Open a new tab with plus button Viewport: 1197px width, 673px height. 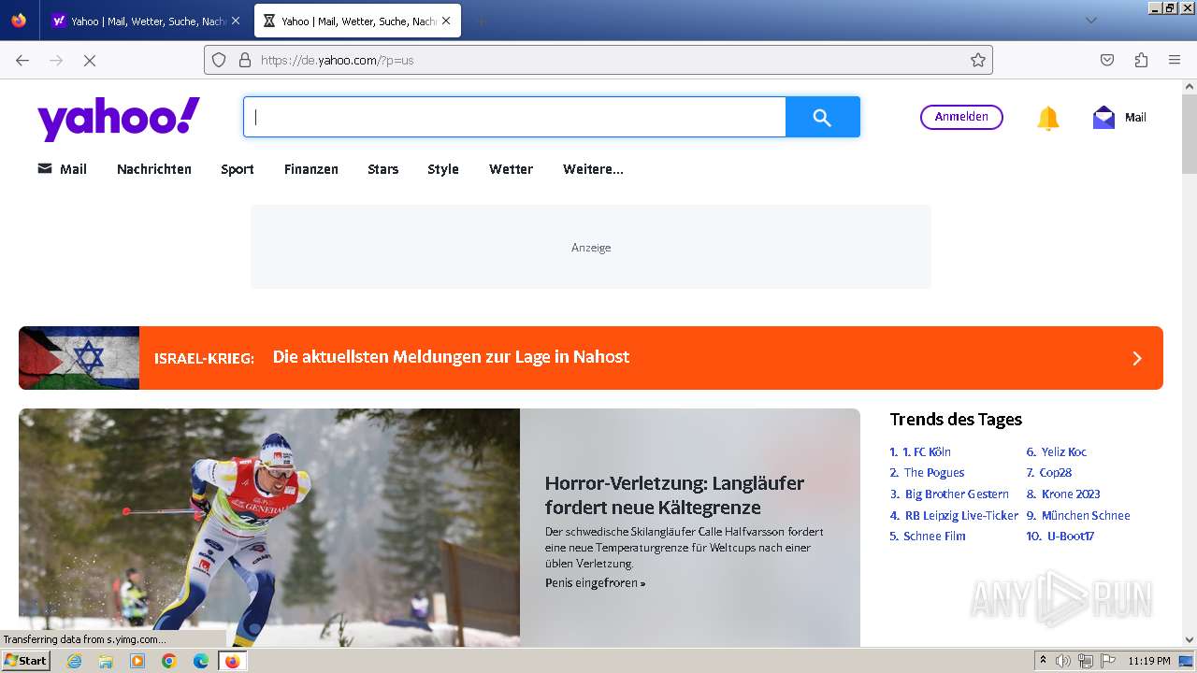pyautogui.click(x=481, y=21)
